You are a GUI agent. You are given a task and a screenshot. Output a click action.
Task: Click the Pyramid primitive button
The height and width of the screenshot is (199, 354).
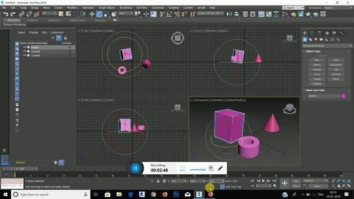pyautogui.click(x=336, y=75)
